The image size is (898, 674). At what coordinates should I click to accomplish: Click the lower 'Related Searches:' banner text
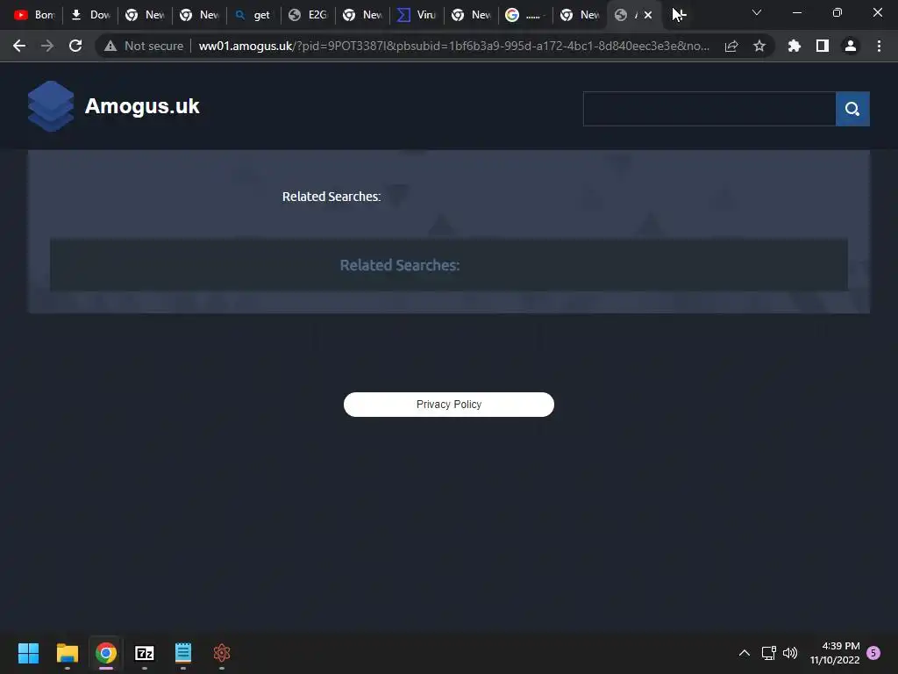tap(400, 265)
